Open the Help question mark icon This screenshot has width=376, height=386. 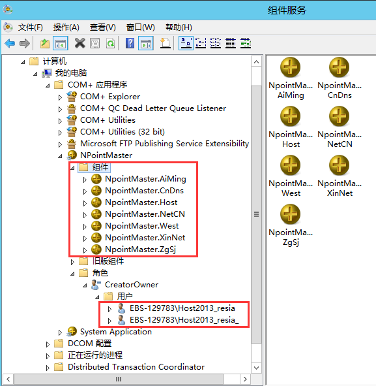tap(130, 44)
